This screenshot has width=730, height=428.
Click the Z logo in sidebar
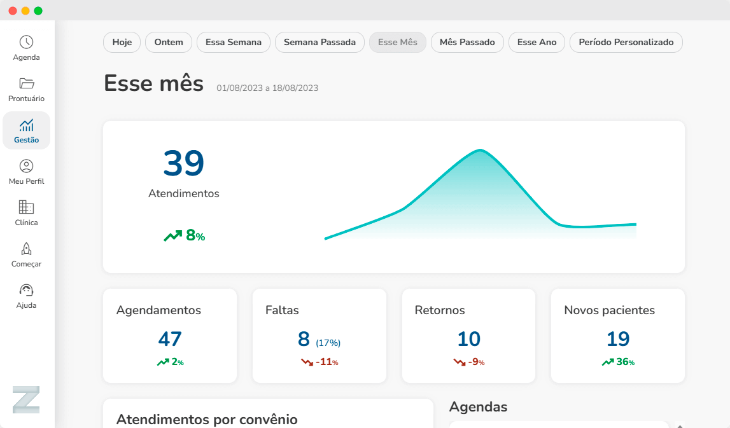26,399
